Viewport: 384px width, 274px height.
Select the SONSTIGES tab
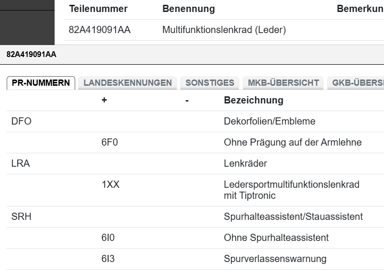coord(210,82)
